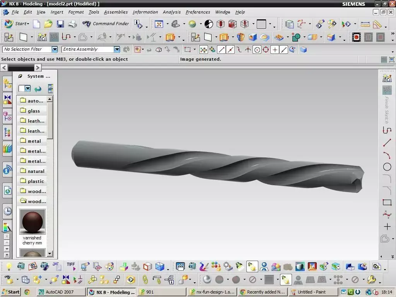Toggle the snap to existing point option
This screenshot has width=396, height=297.
[x=275, y=50]
